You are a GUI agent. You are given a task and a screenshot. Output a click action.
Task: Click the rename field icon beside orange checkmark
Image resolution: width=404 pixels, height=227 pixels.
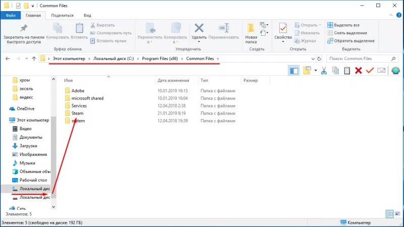[x=381, y=71]
